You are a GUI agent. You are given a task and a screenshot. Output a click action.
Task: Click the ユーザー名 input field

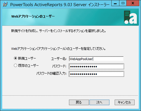coord(96,59)
